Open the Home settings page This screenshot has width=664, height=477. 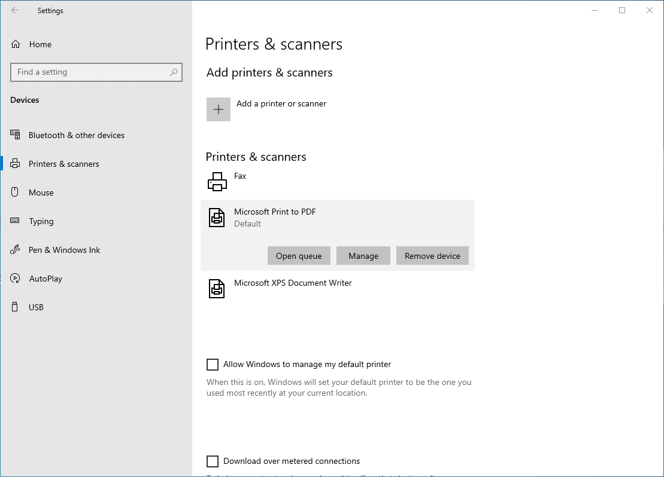tap(40, 44)
